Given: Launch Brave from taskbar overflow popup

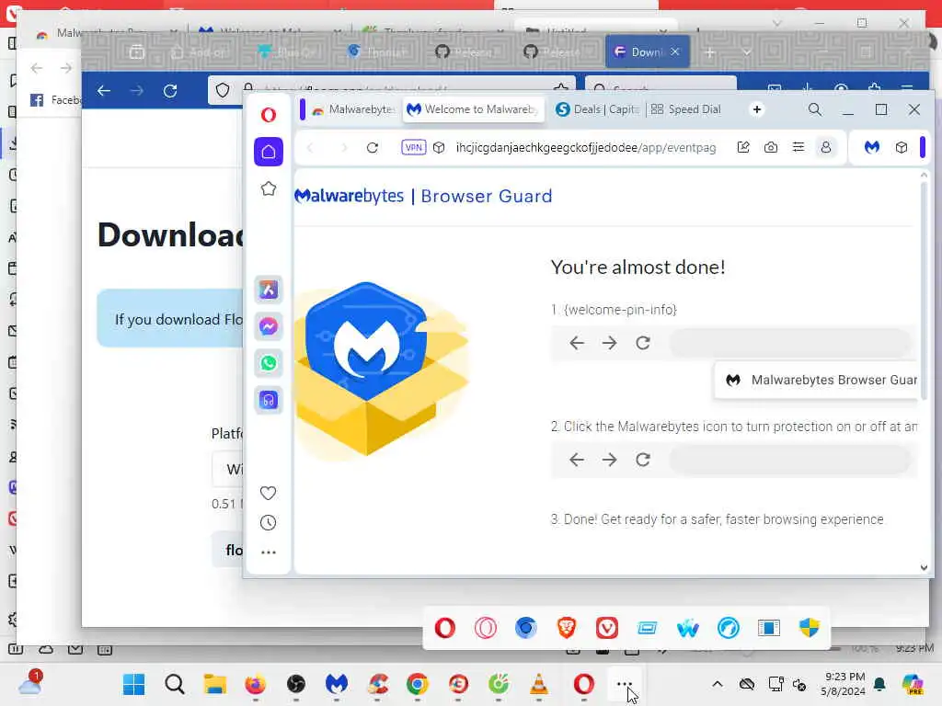Looking at the screenshot, I should 567,628.
